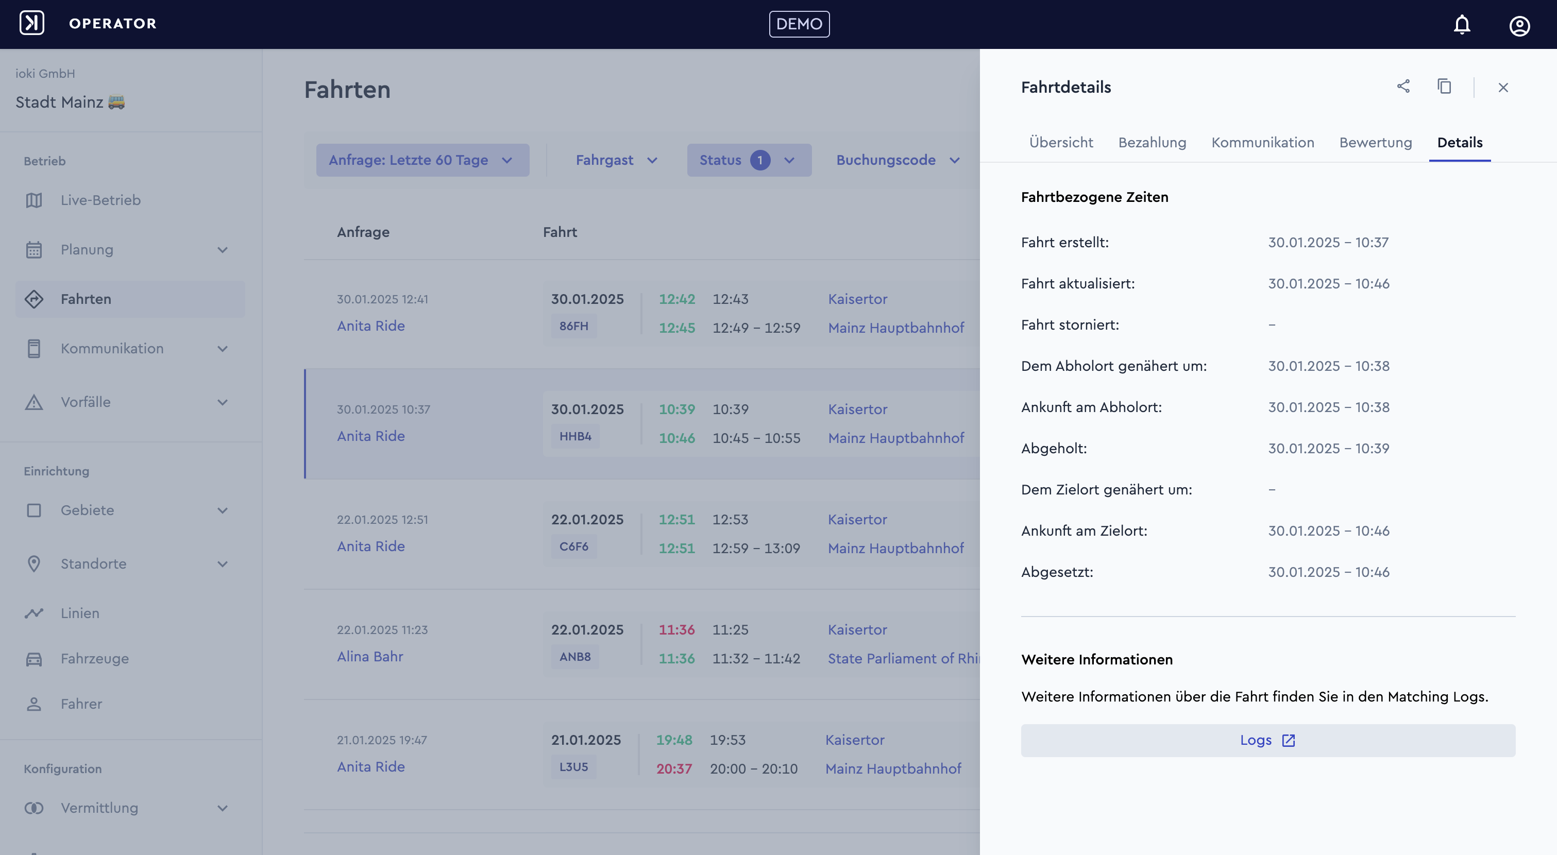Screen dimensions: 1557x855
Task: Copy ride details with the copy icon
Action: tap(1444, 87)
